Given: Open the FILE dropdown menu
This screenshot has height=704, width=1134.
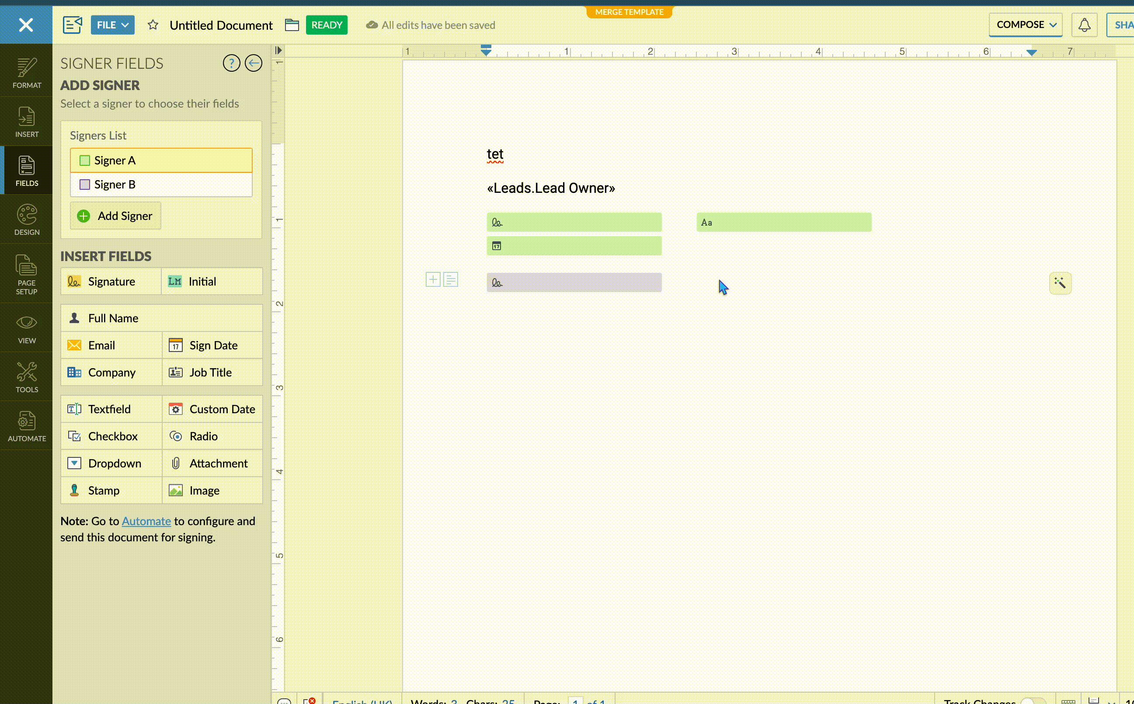Looking at the screenshot, I should click(x=112, y=25).
